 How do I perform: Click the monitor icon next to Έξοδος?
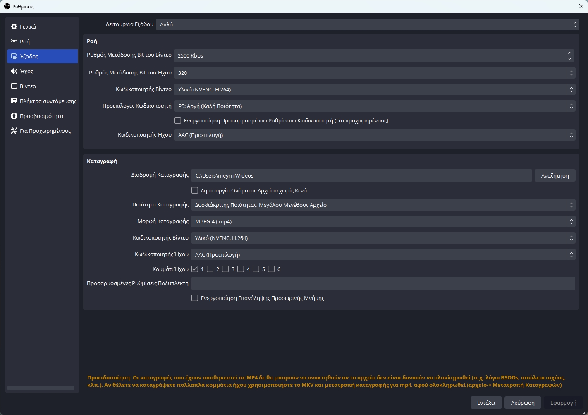(14, 56)
